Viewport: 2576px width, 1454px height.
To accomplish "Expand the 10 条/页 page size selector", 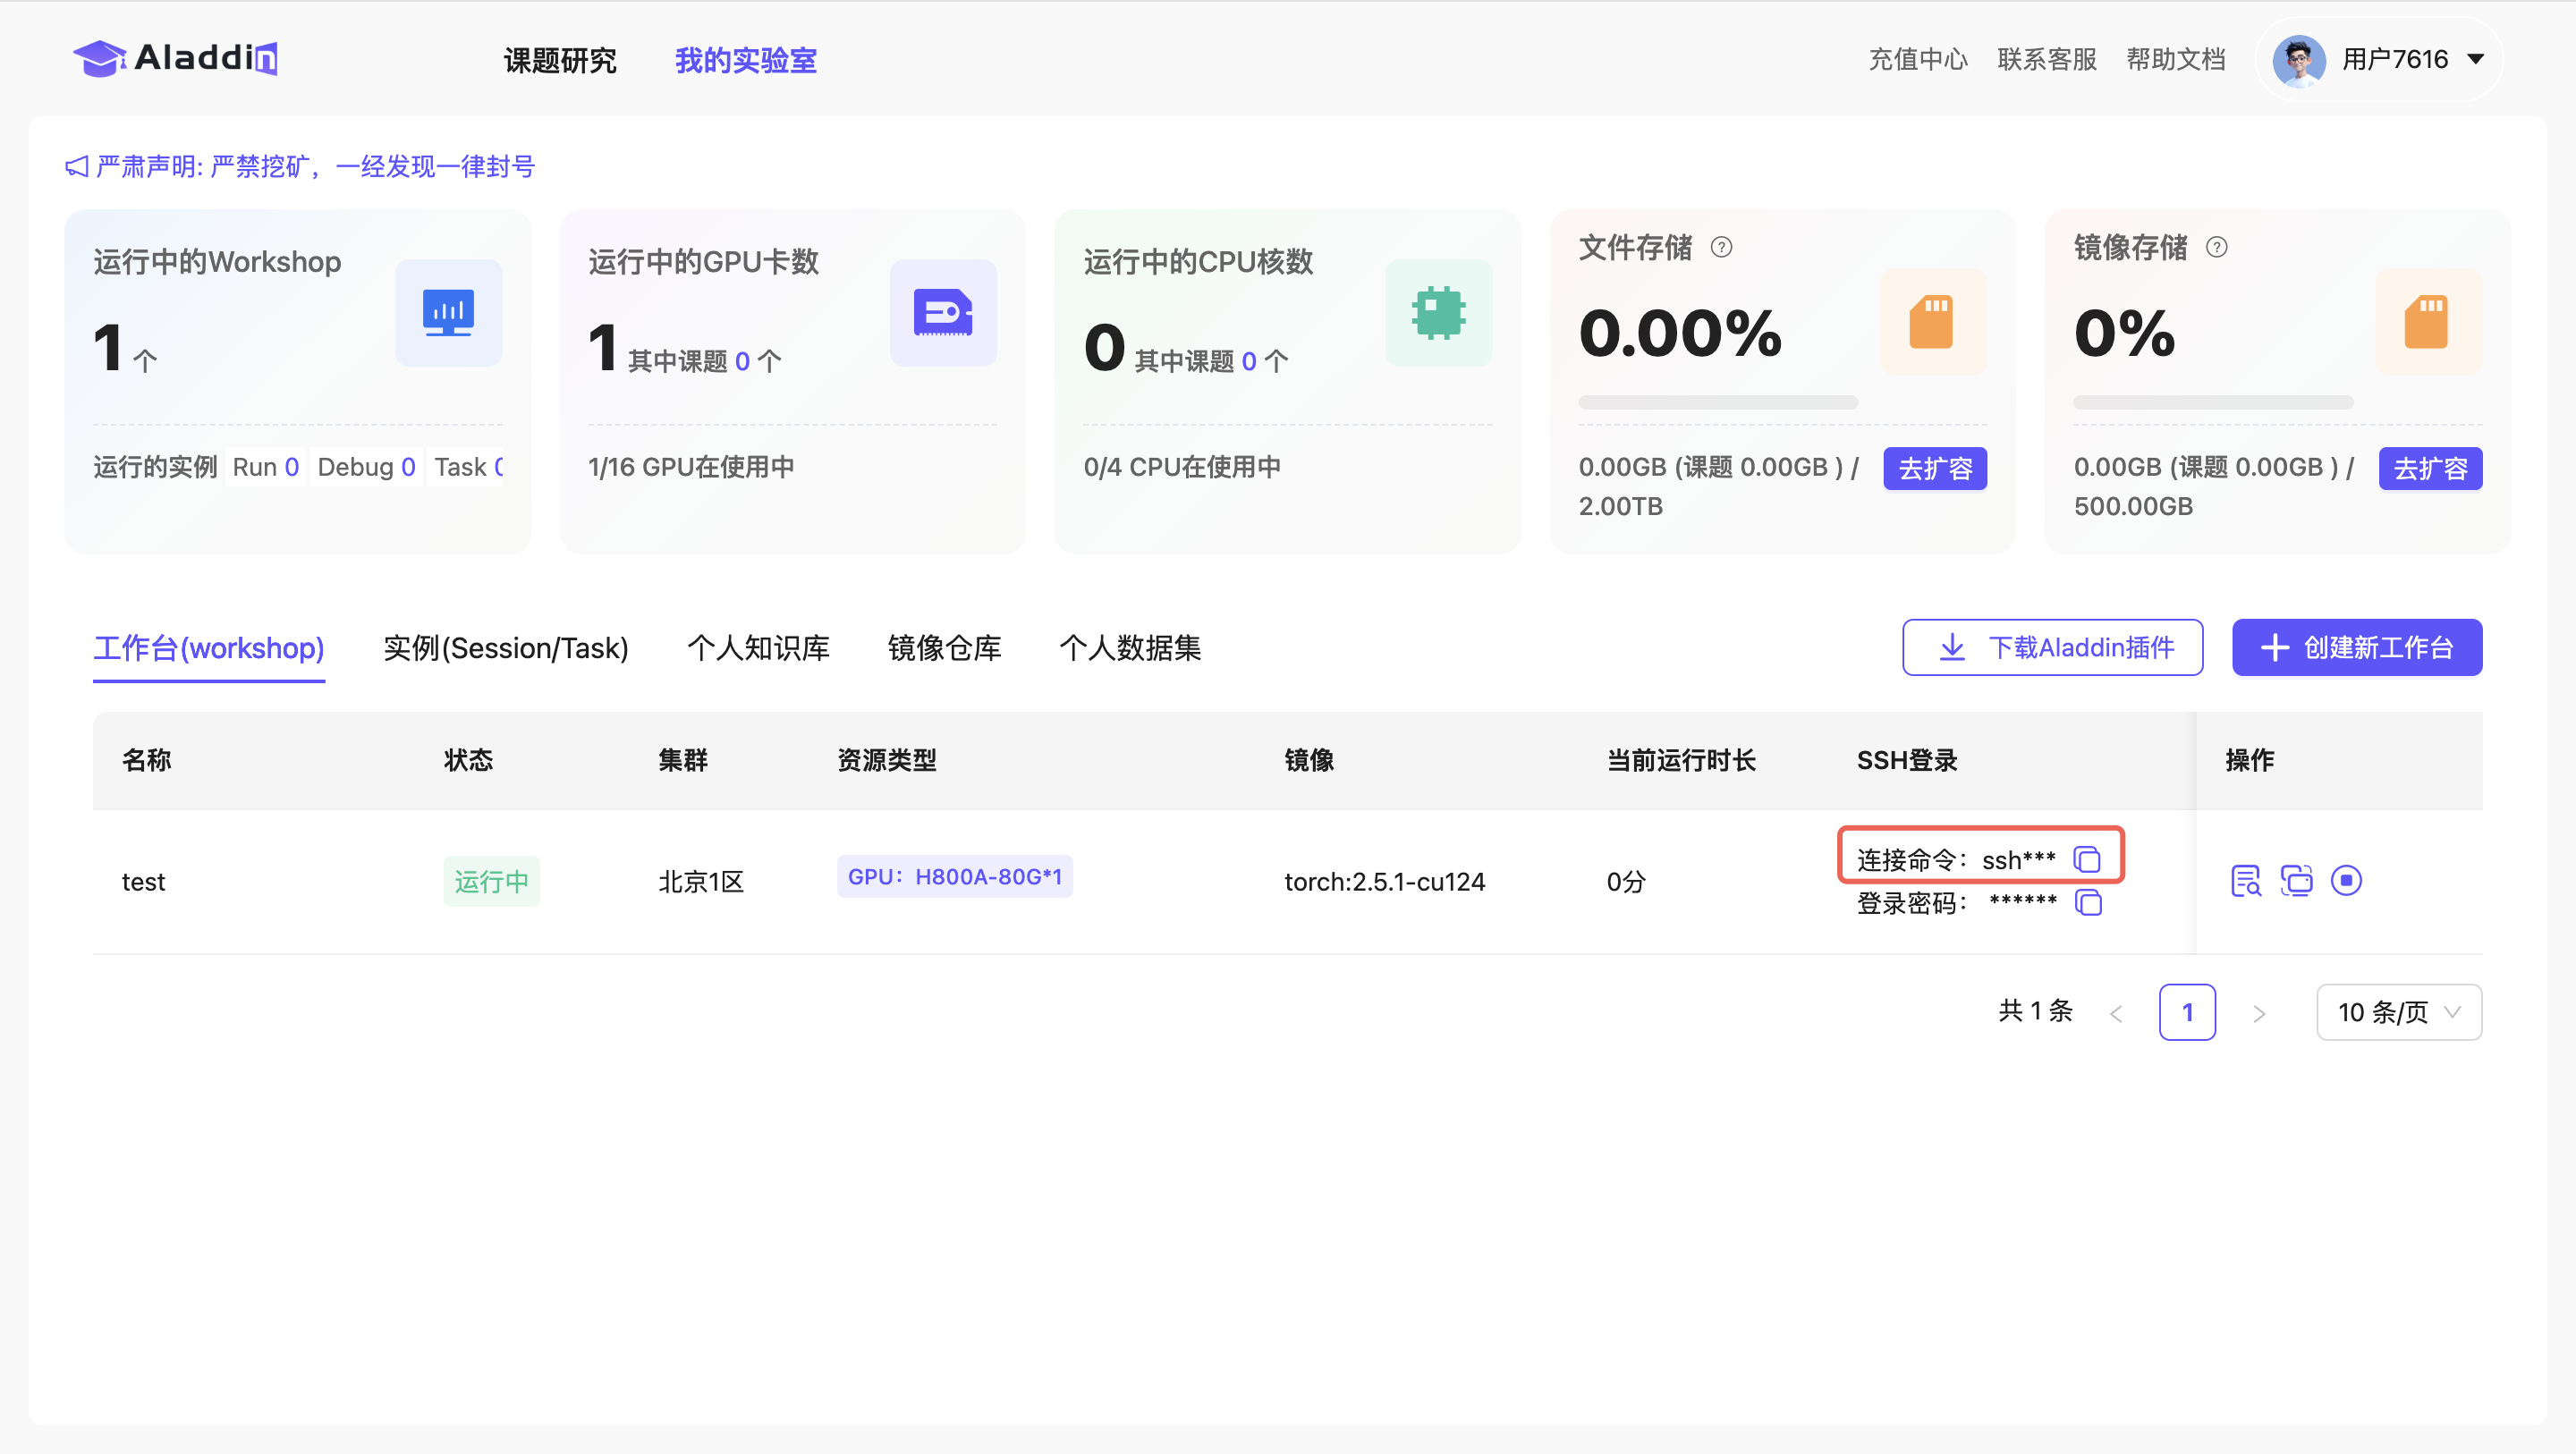I will (2398, 1012).
